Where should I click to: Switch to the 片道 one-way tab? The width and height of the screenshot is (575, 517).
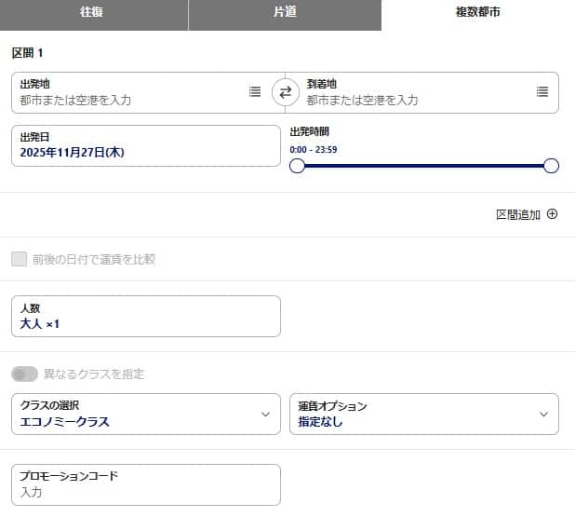285,15
